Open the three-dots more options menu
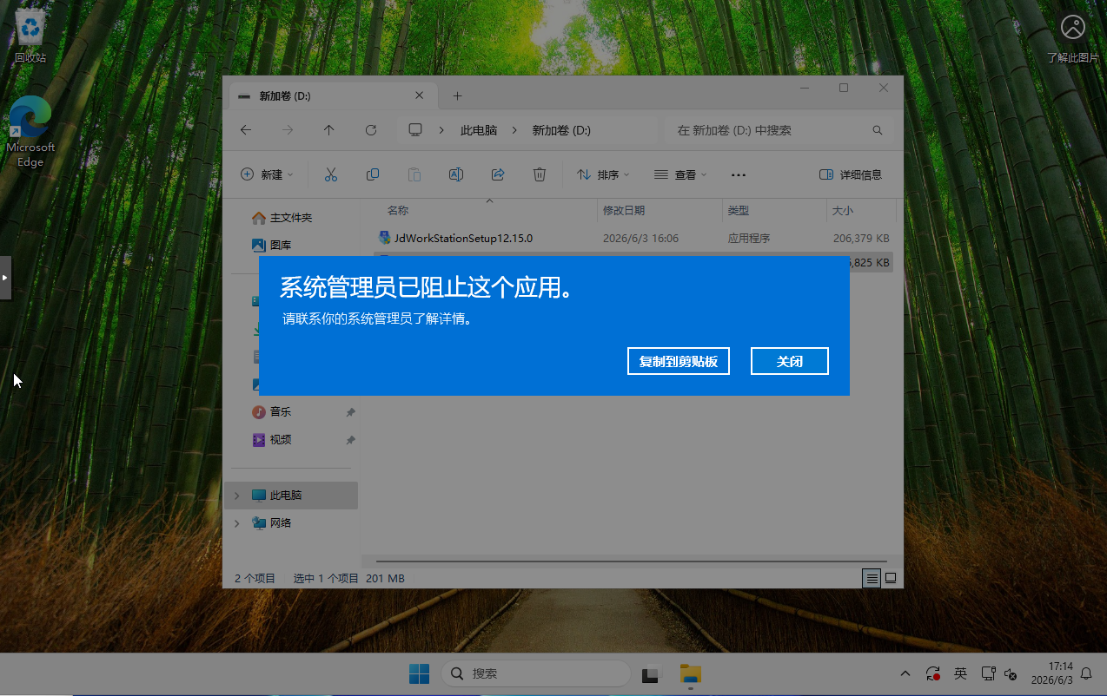The height and width of the screenshot is (696, 1107). click(x=739, y=174)
